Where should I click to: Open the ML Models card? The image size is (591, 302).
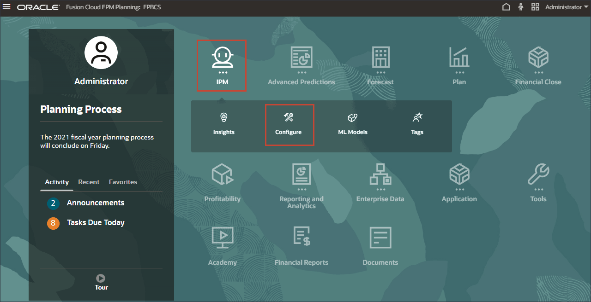(353, 124)
